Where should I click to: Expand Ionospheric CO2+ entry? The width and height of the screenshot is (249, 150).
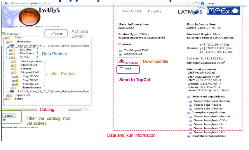click(x=190, y=121)
